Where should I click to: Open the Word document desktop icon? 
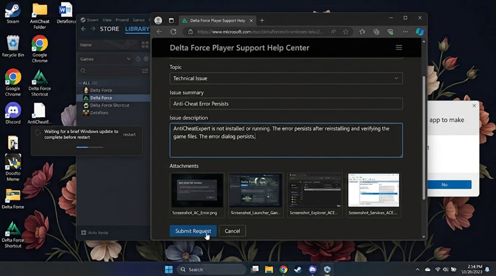coord(66,13)
